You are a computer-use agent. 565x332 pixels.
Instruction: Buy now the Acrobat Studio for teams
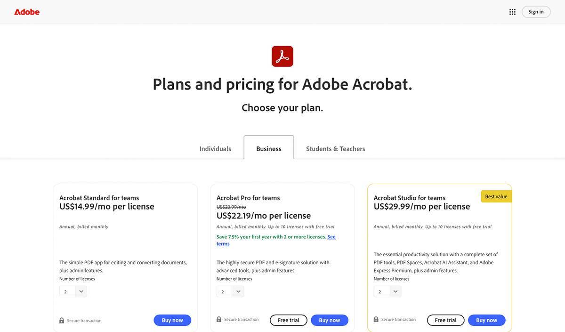pyautogui.click(x=487, y=320)
